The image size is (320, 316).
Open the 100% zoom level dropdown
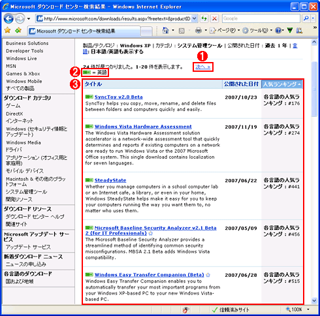coord(308,309)
